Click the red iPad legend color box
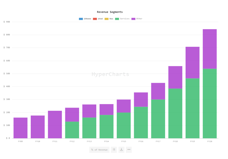 coord(95,19)
